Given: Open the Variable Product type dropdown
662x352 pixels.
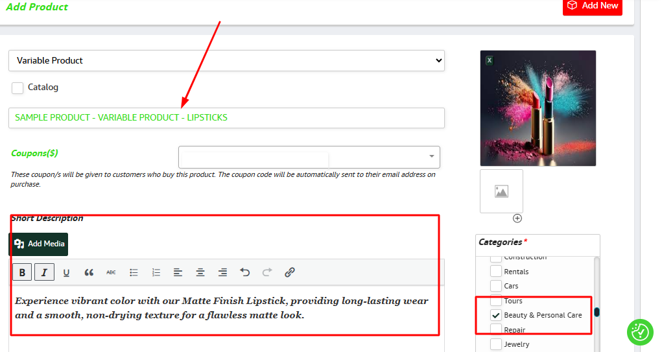Looking at the screenshot, I should click(226, 61).
